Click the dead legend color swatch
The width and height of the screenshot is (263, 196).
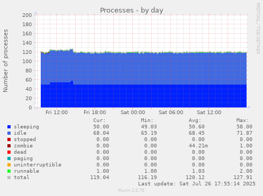(9, 152)
